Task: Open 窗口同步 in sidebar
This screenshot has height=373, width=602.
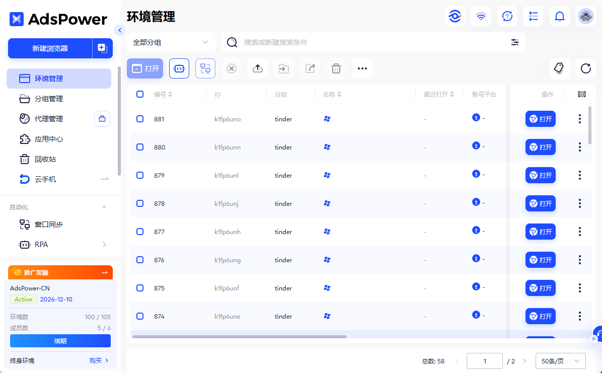Action: point(59,225)
